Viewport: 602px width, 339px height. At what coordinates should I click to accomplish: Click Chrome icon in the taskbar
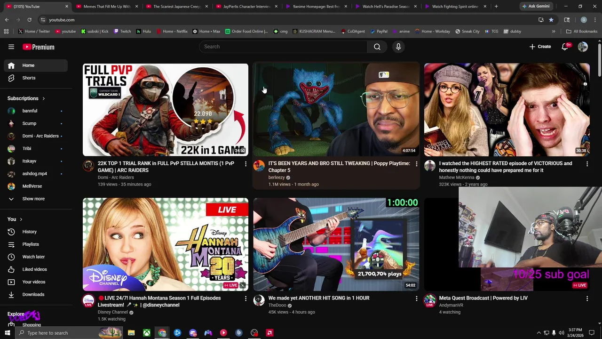162,333
